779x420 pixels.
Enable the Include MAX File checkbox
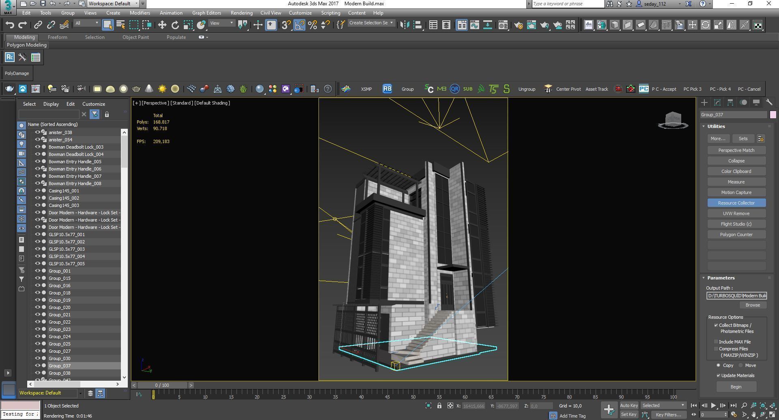[x=716, y=342]
